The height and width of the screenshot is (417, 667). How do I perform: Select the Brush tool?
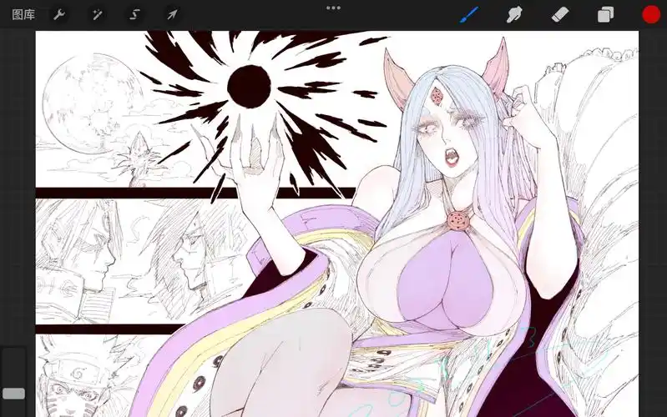click(469, 15)
